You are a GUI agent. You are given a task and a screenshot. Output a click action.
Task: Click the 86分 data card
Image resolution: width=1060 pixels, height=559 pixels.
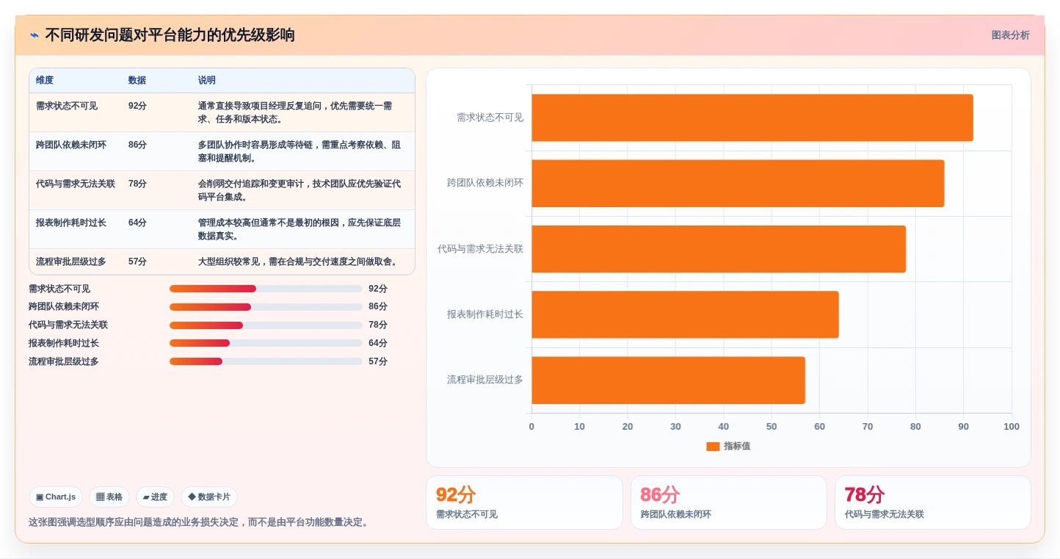[729, 502]
